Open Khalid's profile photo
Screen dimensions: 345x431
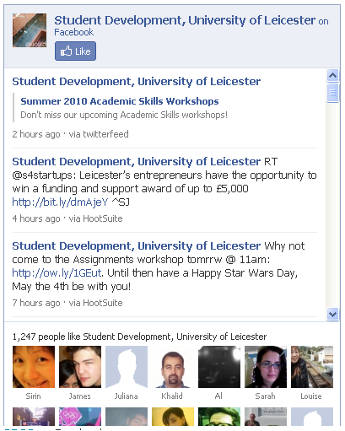(x=173, y=367)
